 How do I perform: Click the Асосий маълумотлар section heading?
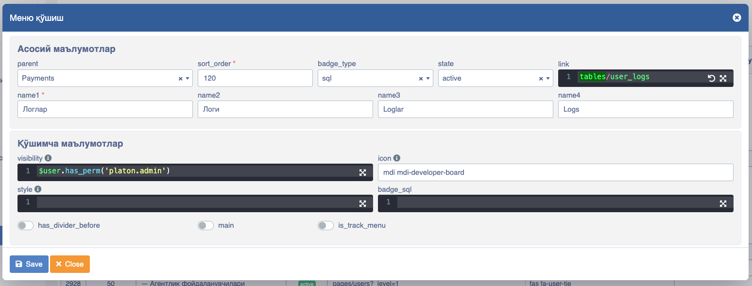66,49
